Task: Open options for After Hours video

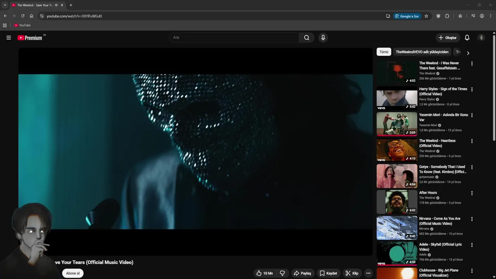Action: tap(472, 193)
